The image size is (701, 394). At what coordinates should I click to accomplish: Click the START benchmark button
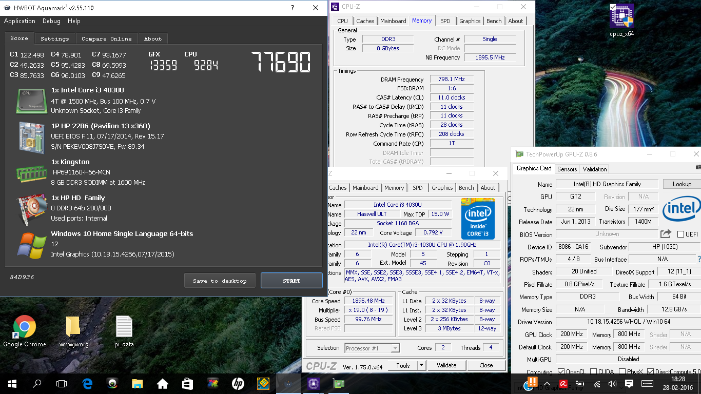tap(291, 281)
